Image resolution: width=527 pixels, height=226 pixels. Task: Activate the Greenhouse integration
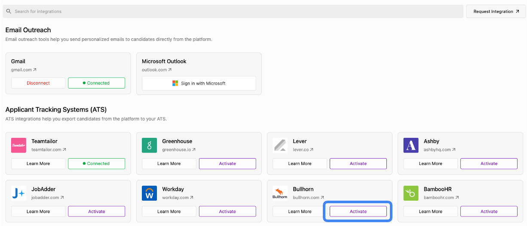[227, 163]
